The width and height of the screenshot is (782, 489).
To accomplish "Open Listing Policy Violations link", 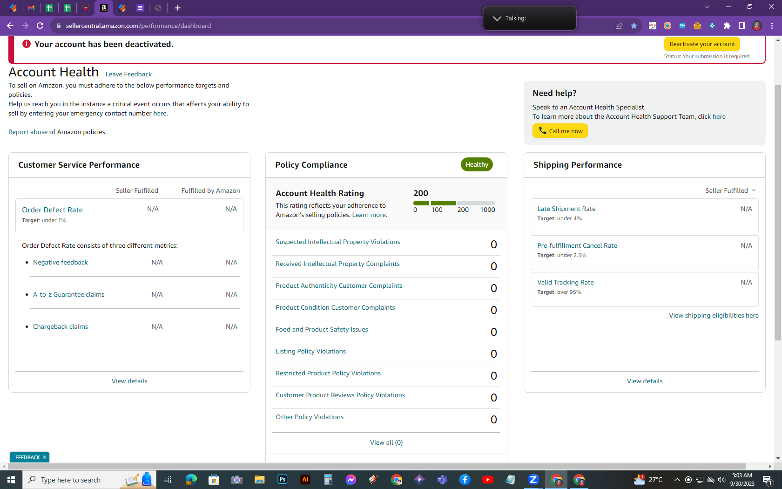I will tap(311, 351).
